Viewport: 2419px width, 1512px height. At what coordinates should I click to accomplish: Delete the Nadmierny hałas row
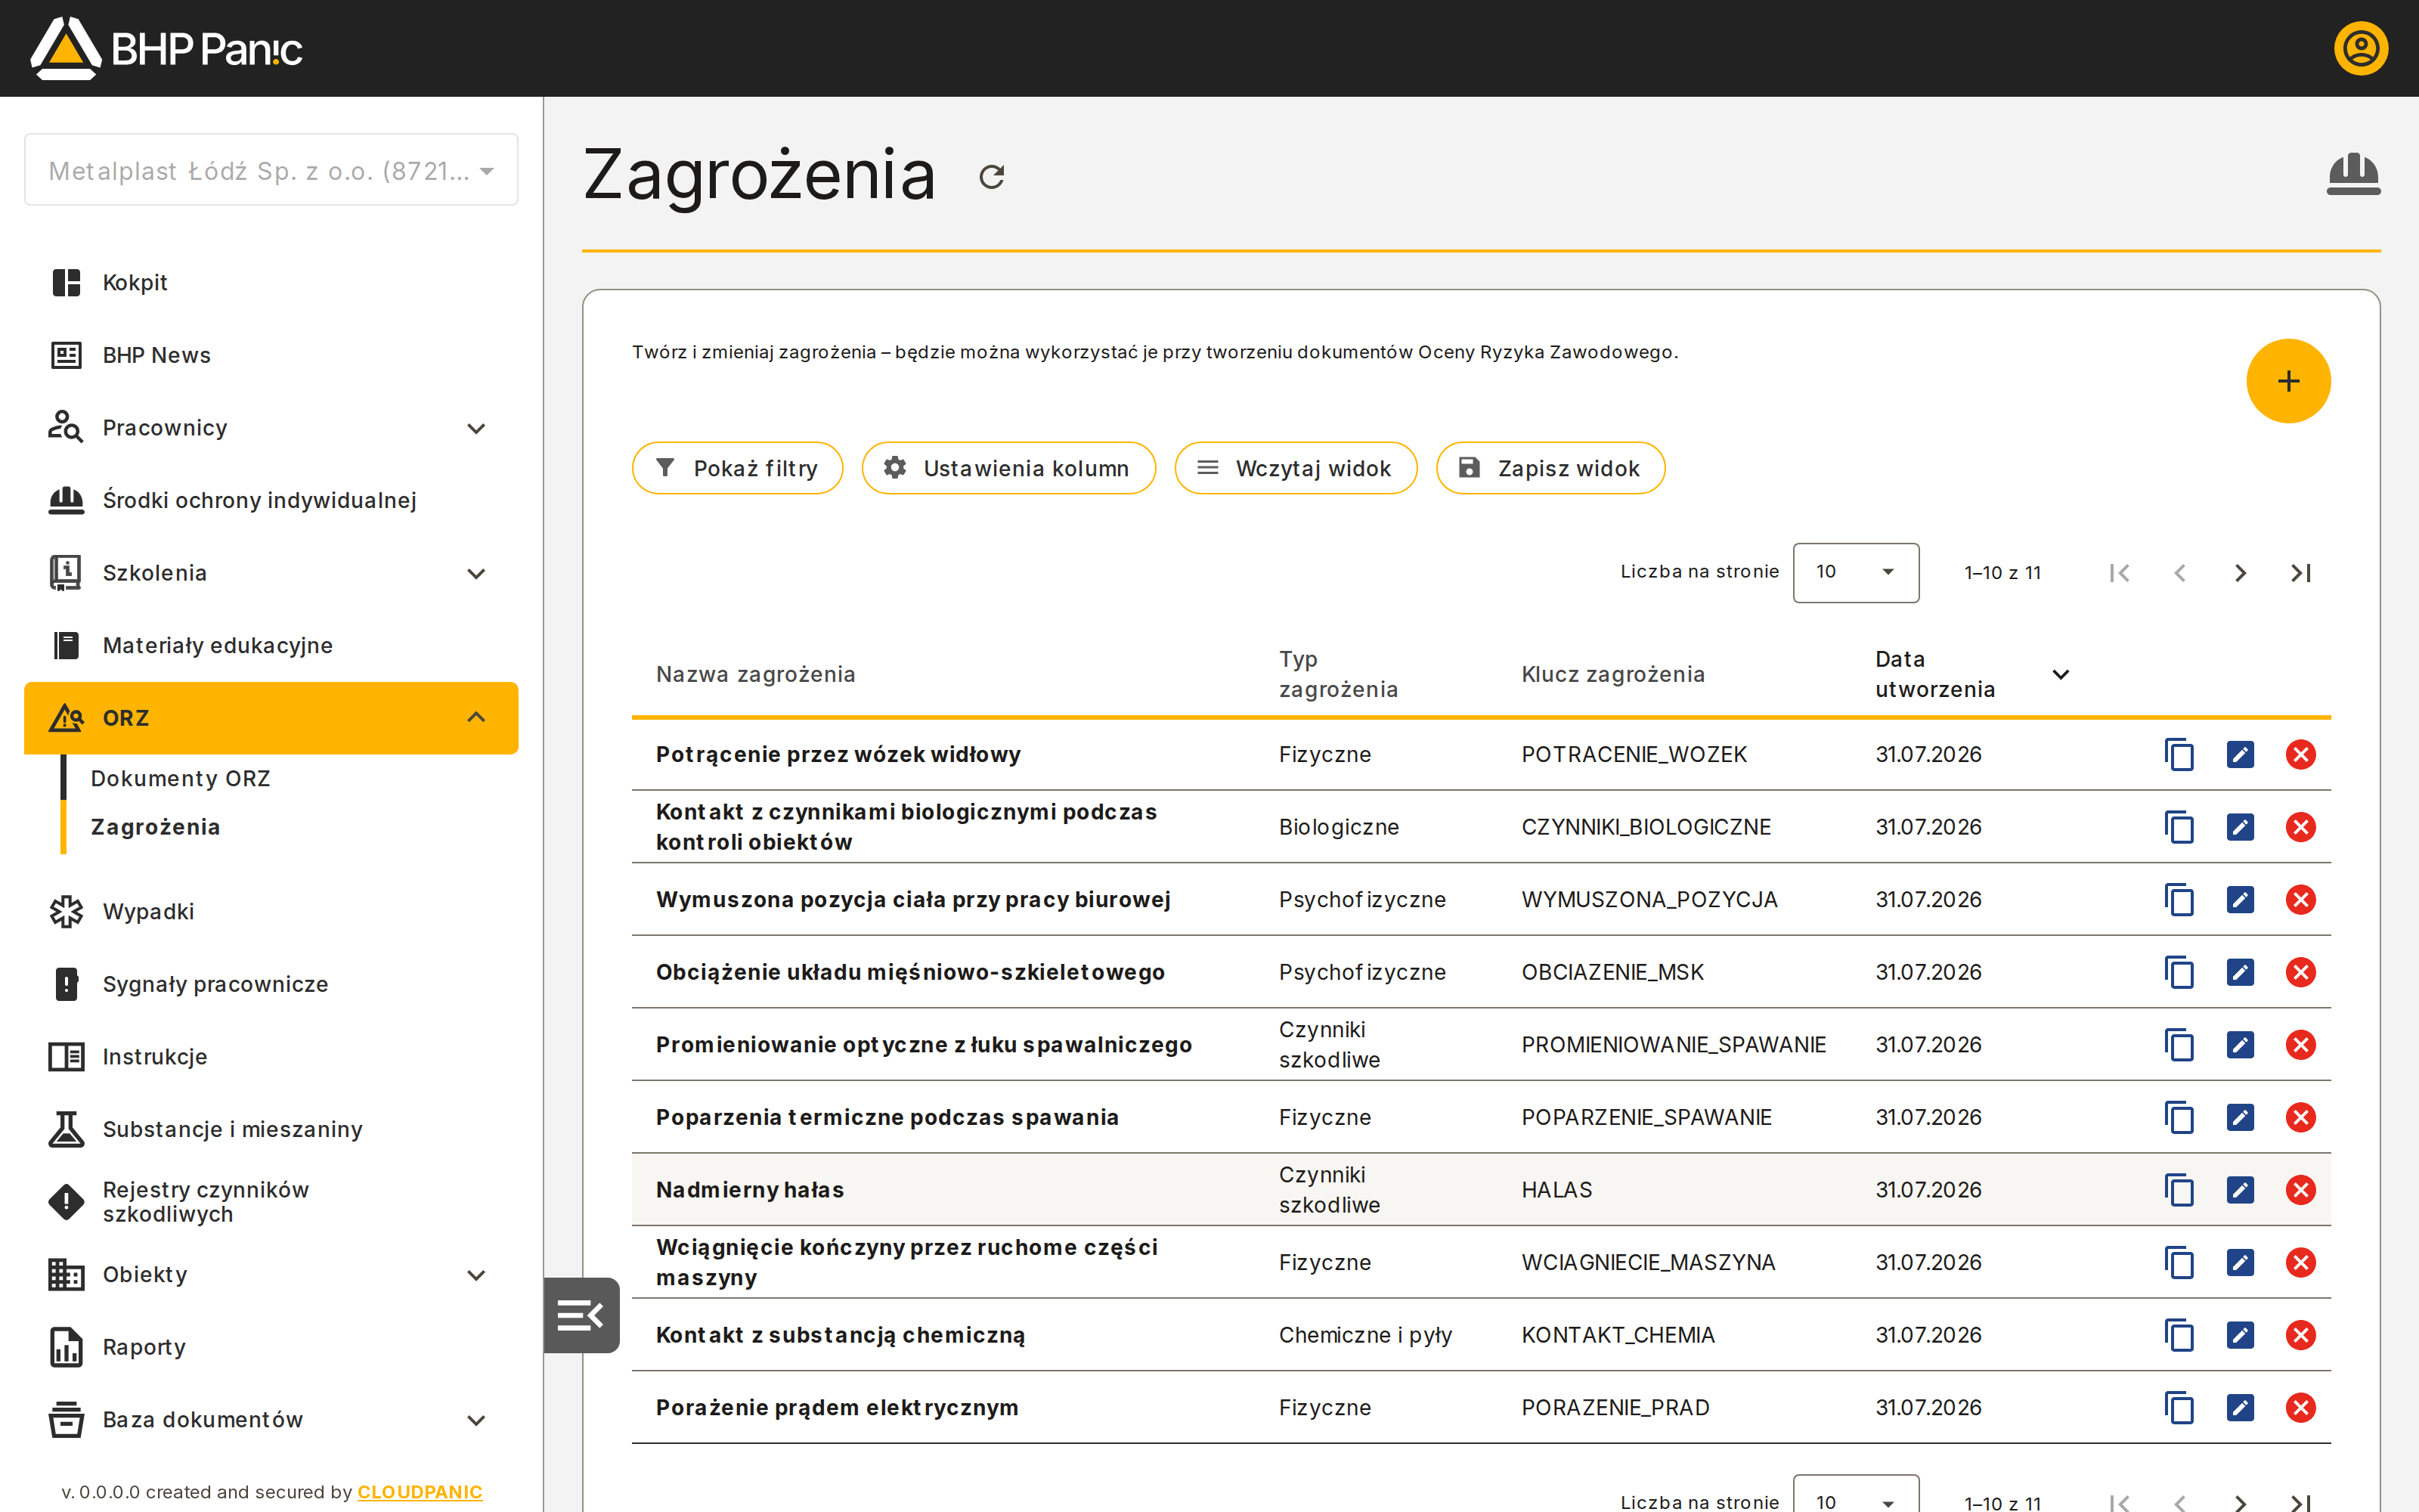tap(2300, 1190)
